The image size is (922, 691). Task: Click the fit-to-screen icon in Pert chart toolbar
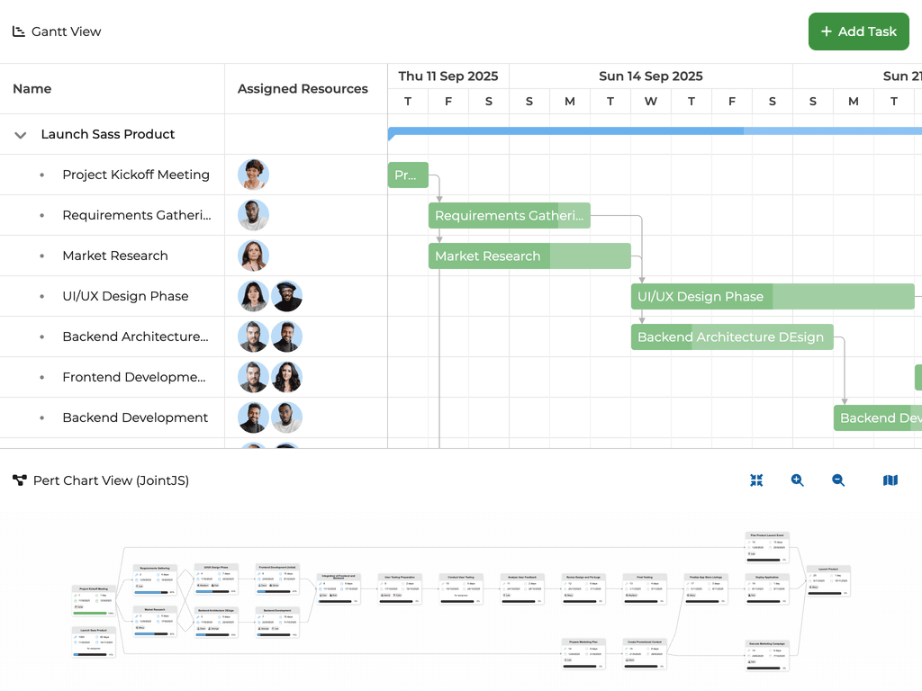(756, 480)
